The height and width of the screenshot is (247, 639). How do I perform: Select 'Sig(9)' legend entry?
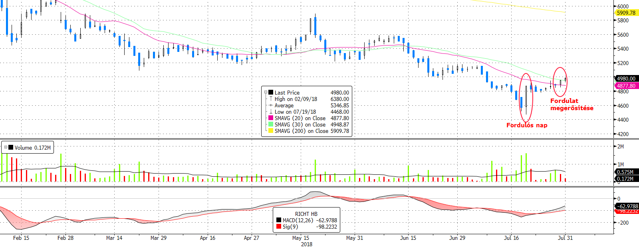(x=290, y=227)
